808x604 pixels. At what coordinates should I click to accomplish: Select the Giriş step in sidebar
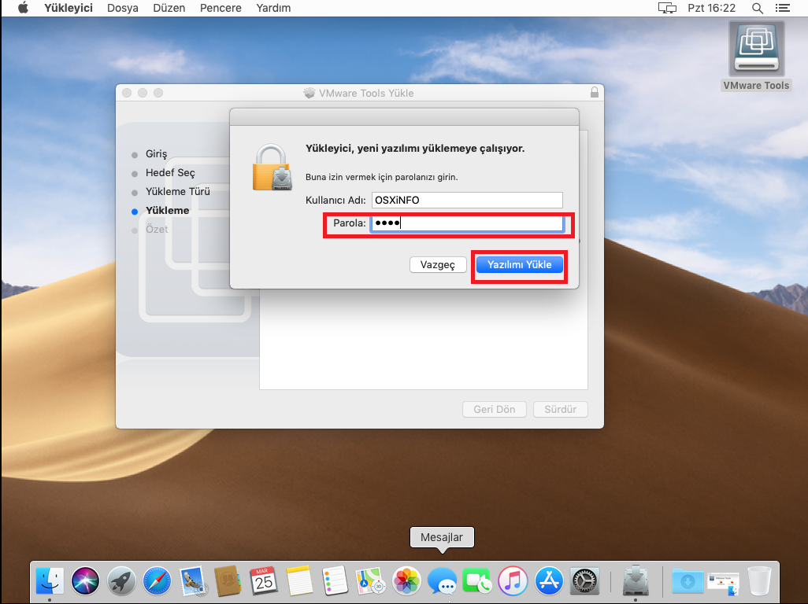[156, 154]
